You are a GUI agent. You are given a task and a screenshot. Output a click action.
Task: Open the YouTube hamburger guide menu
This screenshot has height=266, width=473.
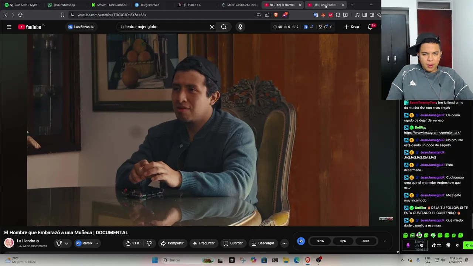point(9,27)
